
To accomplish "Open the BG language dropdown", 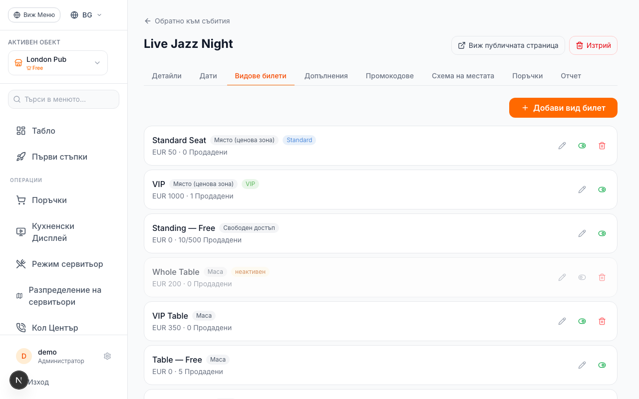I will 86,15.
